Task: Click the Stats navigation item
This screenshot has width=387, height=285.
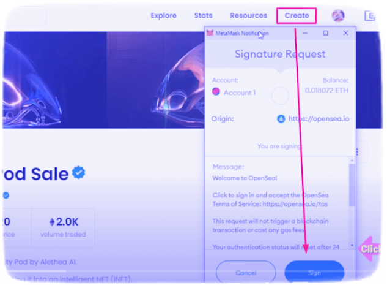Action: coord(204,15)
